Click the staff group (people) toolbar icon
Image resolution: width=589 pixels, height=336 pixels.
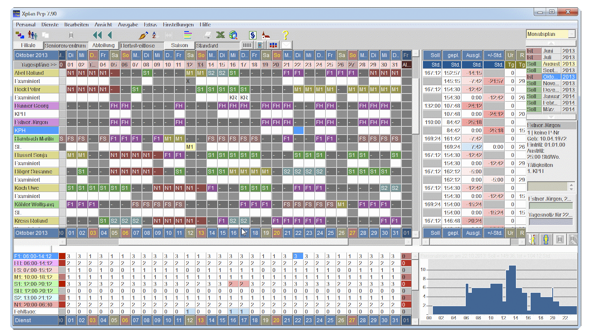coord(32,35)
